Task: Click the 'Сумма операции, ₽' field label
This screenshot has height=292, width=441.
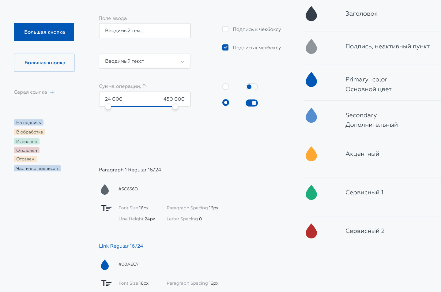Action: tap(122, 86)
